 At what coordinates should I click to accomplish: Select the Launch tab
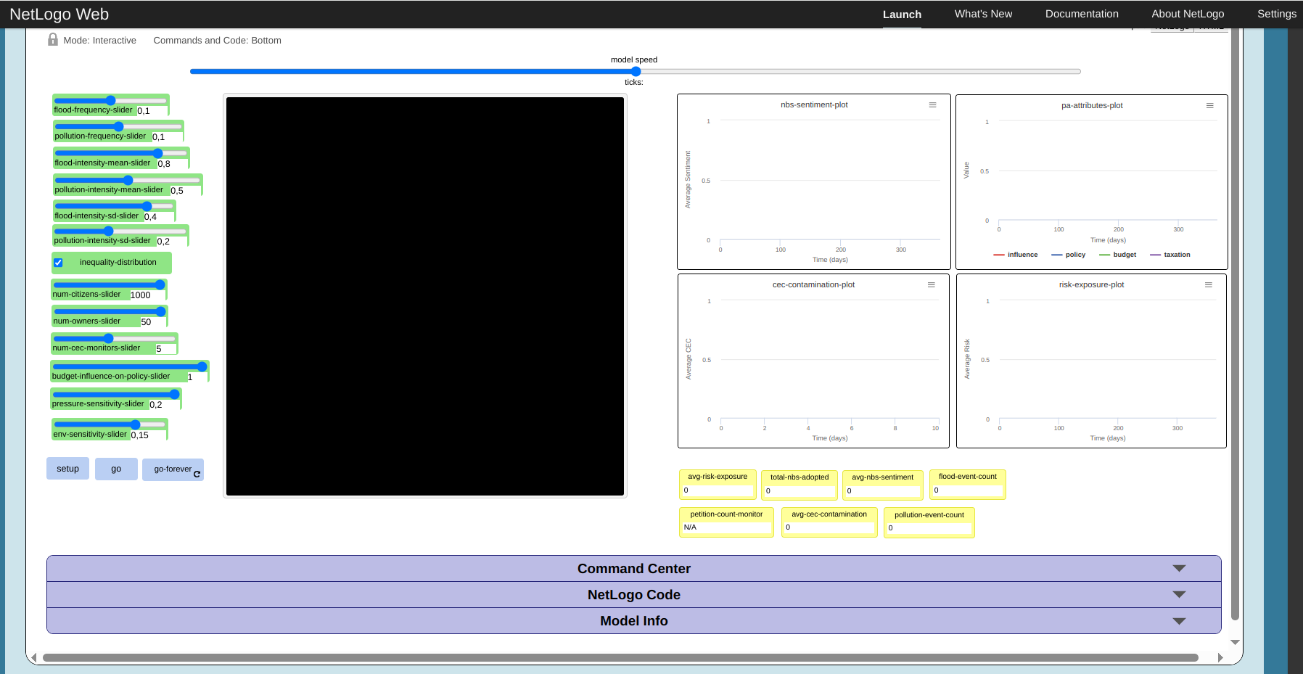coord(902,13)
